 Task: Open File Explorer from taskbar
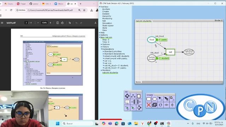coord(136,123)
